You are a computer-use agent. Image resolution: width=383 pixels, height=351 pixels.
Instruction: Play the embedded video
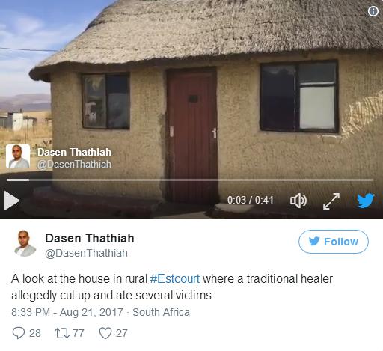(x=12, y=200)
